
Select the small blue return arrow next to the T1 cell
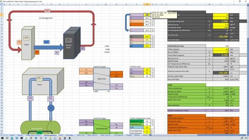tap(127, 23)
